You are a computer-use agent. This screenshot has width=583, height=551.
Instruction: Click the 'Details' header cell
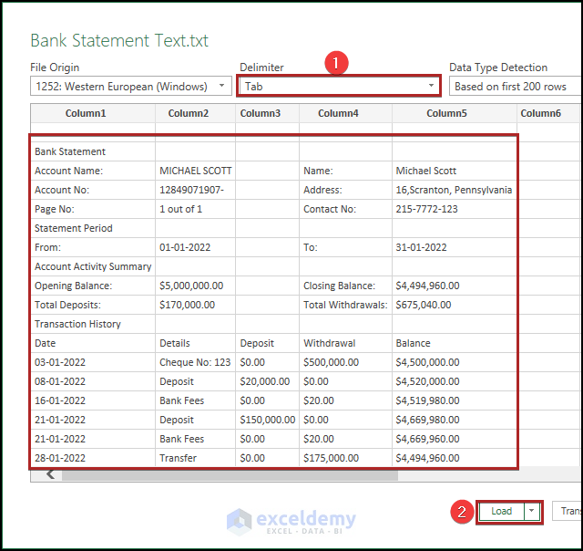pyautogui.click(x=195, y=343)
